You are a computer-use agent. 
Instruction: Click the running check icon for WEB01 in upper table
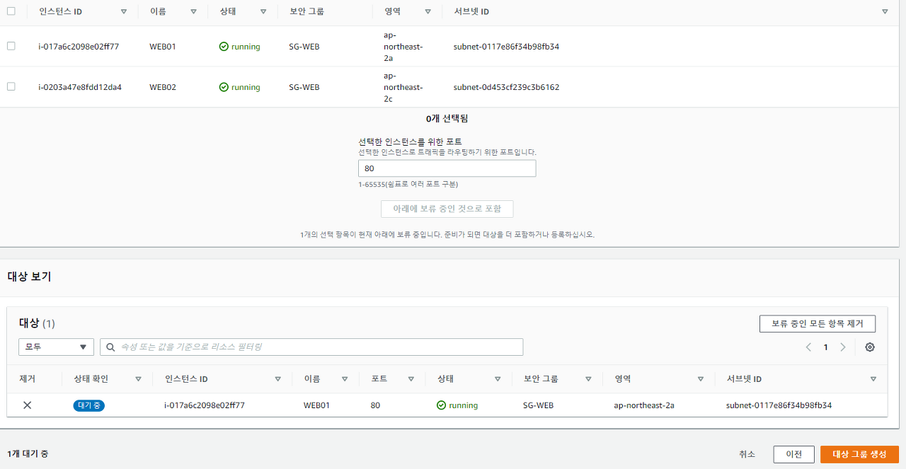(x=224, y=47)
